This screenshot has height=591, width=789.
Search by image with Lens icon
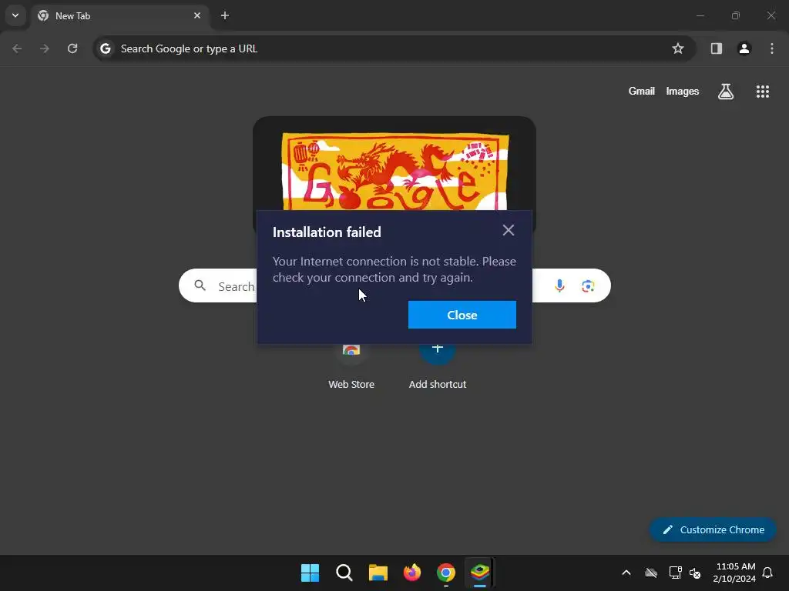point(588,286)
